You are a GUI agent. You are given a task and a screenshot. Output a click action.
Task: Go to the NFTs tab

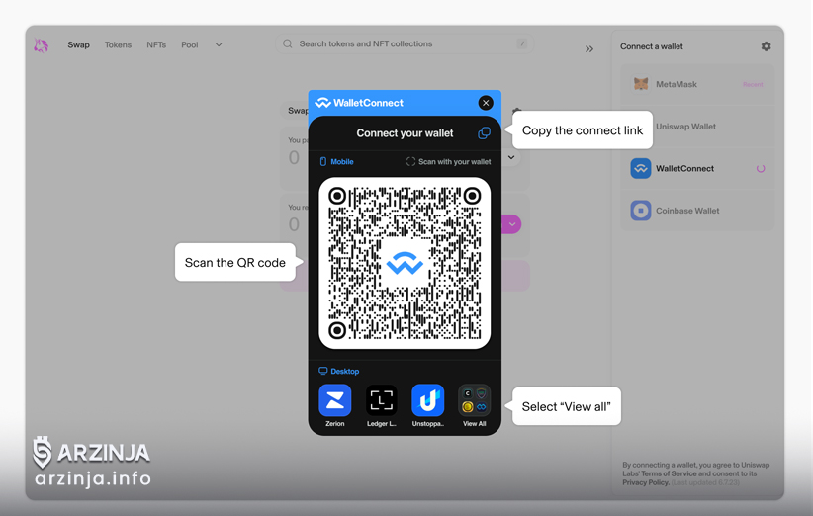[156, 45]
